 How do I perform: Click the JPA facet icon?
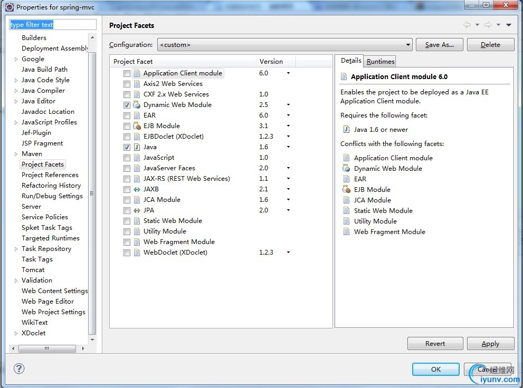click(x=137, y=210)
